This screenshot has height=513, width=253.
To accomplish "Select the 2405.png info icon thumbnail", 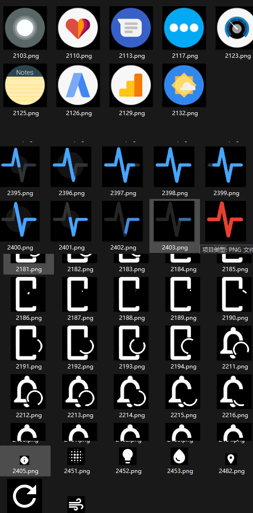I will (25, 460).
